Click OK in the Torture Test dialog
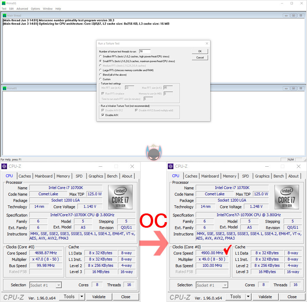This screenshot has height=302, width=307. click(200, 51)
